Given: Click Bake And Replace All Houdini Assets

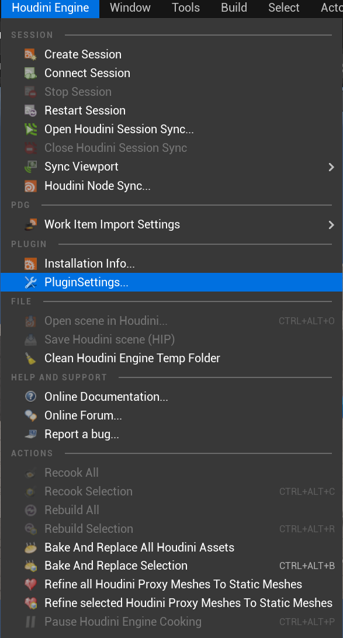Looking at the screenshot, I should [x=138, y=547].
